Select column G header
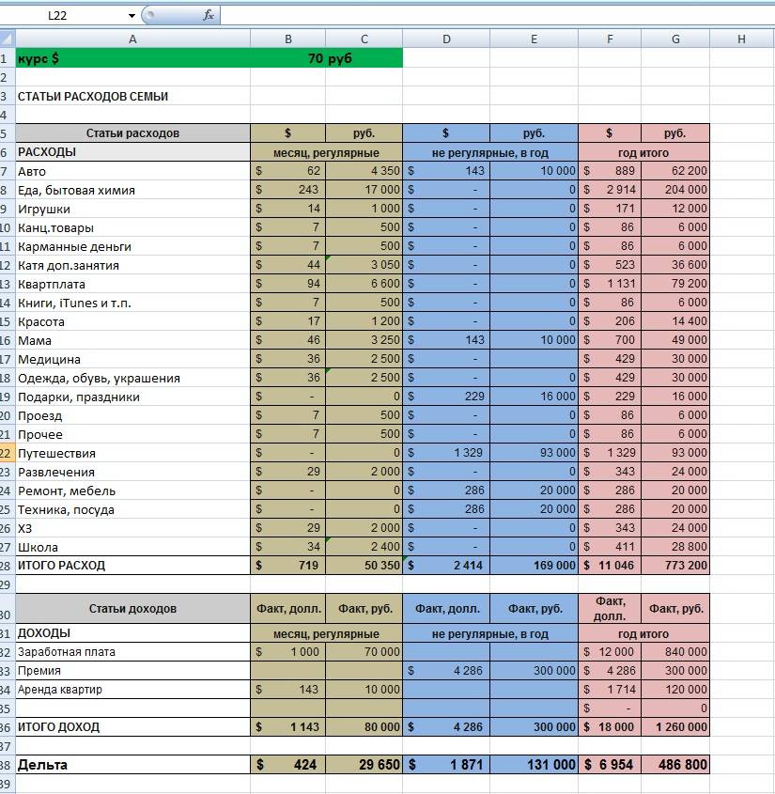This screenshot has height=794, width=775. (675, 39)
